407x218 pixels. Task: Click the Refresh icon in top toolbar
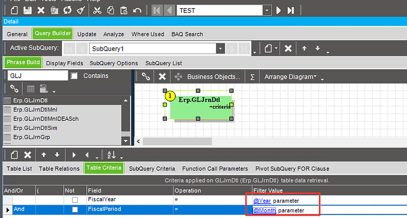(x=67, y=11)
